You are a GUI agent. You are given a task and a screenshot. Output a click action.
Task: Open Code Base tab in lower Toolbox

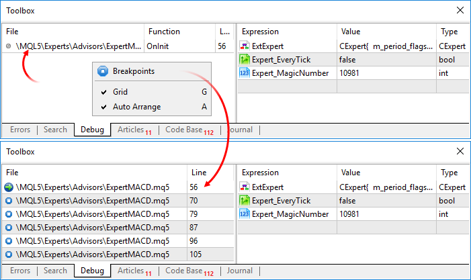point(189,271)
